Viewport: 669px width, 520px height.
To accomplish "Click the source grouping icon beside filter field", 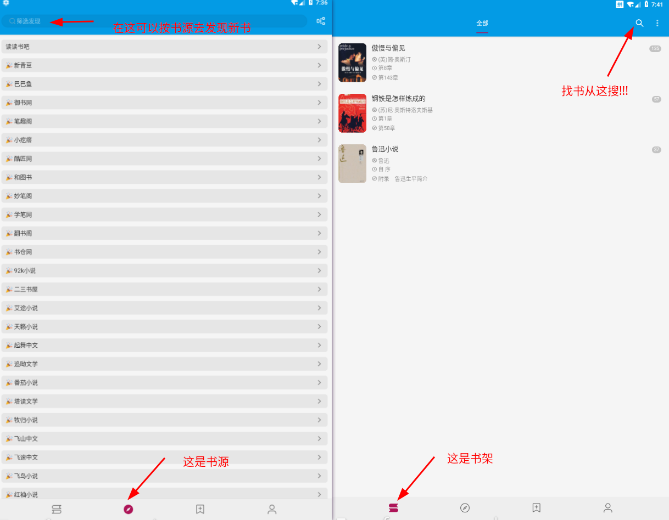I will point(321,21).
